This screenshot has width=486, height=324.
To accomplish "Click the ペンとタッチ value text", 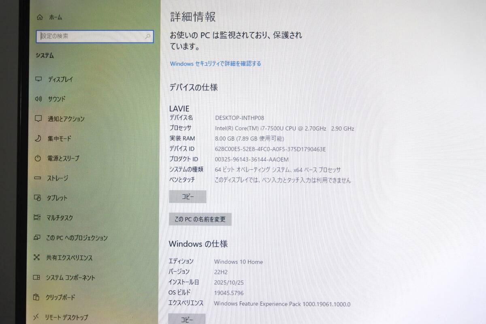I will pos(282,180).
